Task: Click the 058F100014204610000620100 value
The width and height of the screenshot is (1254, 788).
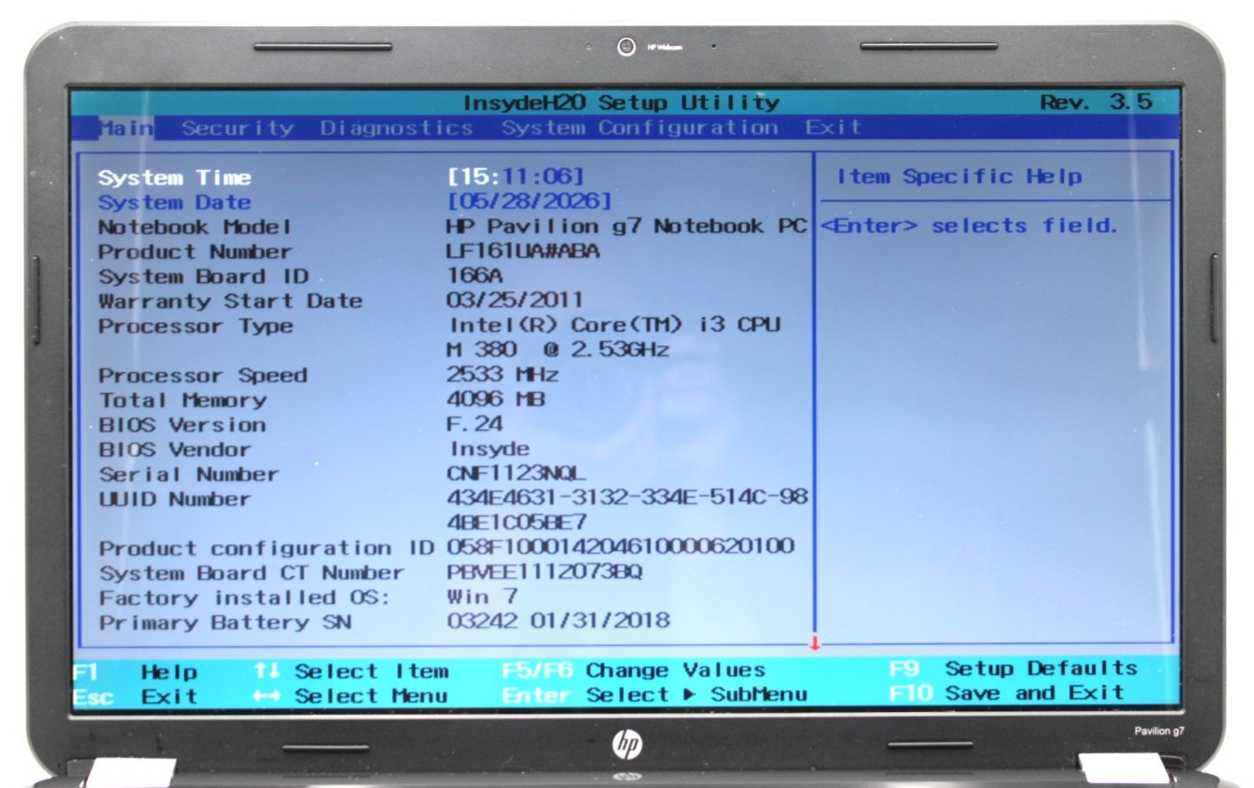Action: coord(621,546)
